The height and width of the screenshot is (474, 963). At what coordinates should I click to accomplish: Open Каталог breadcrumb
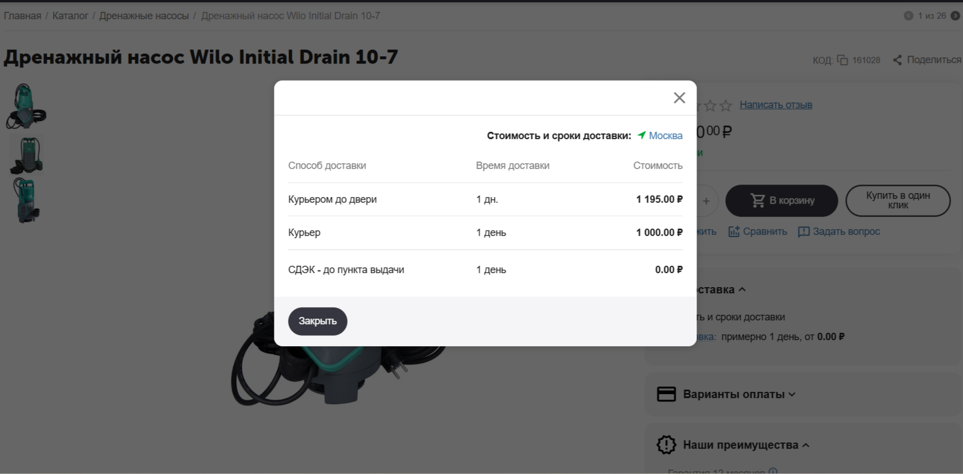coord(70,16)
